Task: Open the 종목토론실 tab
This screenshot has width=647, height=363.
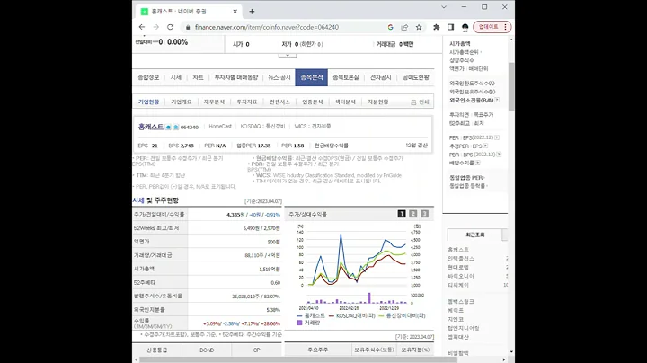Action: 346,77
